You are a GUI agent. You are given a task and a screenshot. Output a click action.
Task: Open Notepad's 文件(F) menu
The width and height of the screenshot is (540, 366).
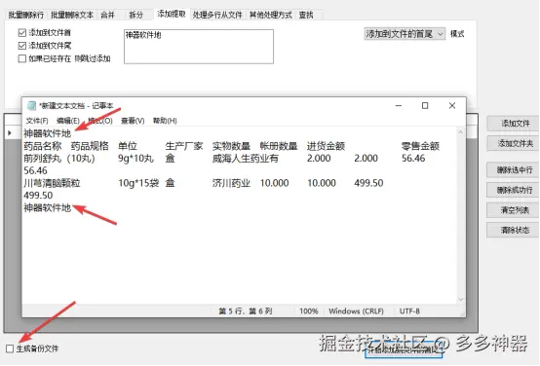coord(37,121)
